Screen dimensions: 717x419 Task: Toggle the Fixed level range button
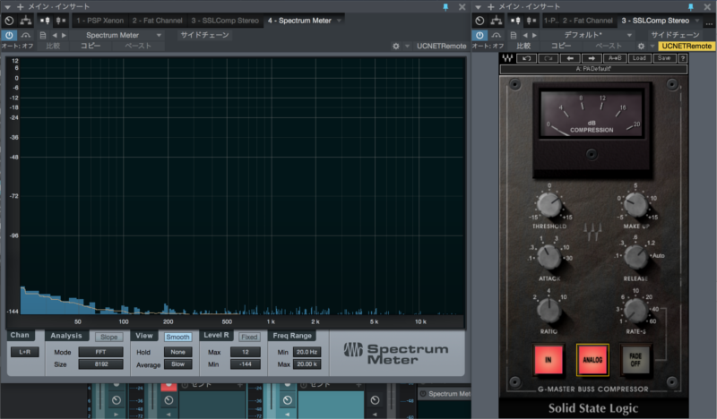(x=249, y=337)
